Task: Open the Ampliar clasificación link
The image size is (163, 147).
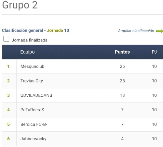Action: click(136, 31)
